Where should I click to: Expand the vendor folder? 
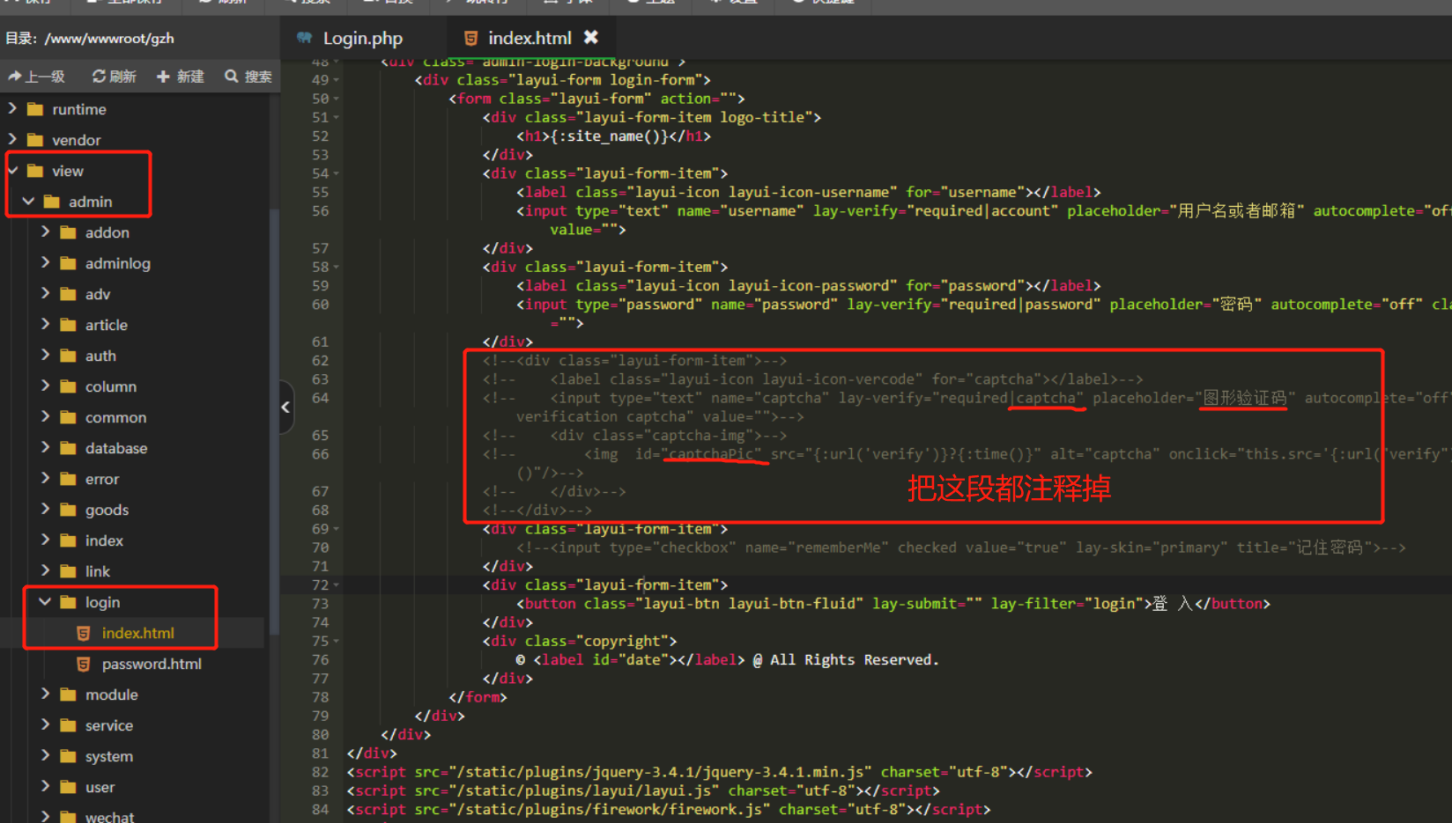[x=12, y=140]
